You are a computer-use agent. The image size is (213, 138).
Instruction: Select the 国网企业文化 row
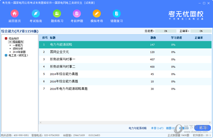tap(125, 52)
